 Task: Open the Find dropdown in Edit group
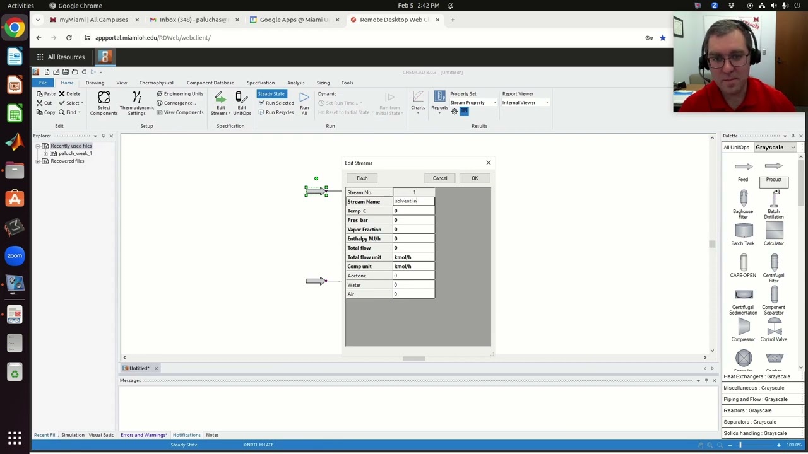point(69,112)
